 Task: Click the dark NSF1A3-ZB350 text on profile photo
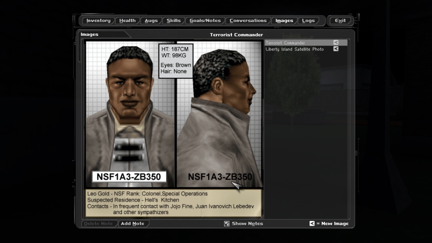pyautogui.click(x=220, y=177)
